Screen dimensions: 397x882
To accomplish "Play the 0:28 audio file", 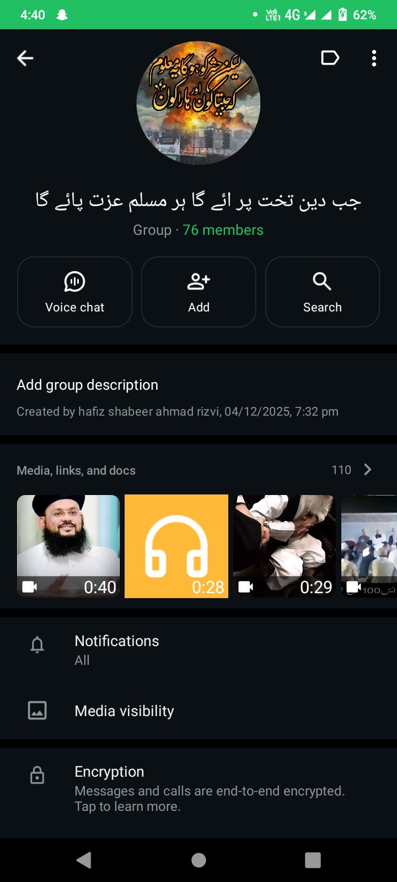I will pos(176,546).
